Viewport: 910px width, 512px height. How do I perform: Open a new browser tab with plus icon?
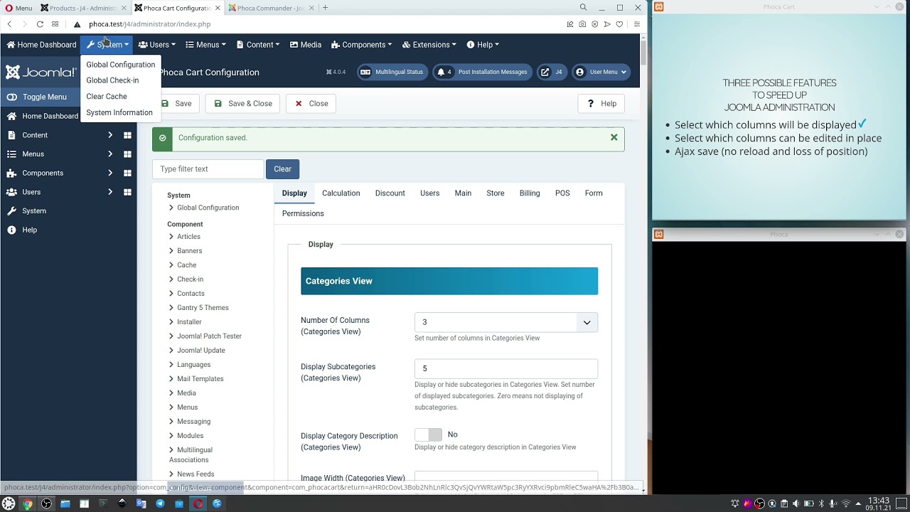(x=325, y=8)
